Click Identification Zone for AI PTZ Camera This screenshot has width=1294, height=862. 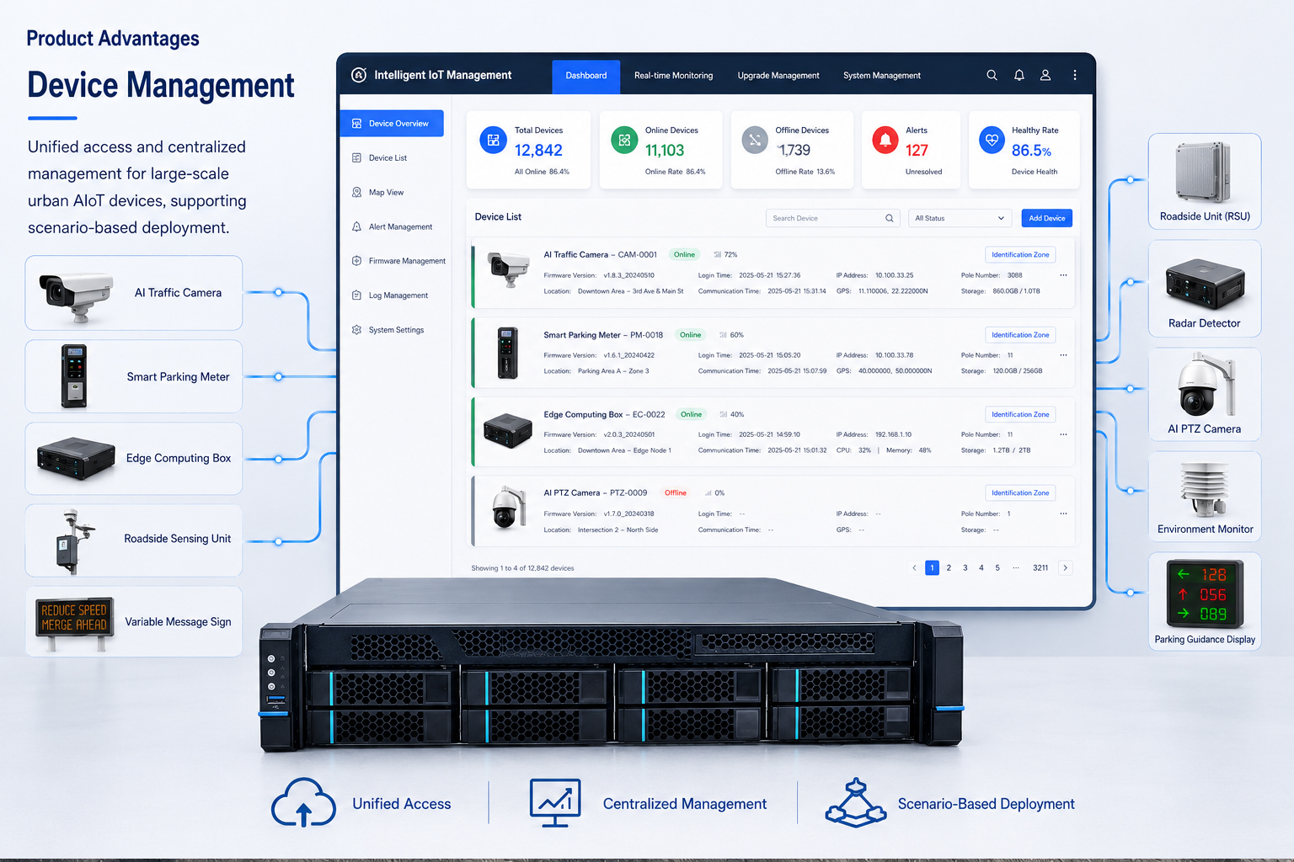pos(1020,493)
